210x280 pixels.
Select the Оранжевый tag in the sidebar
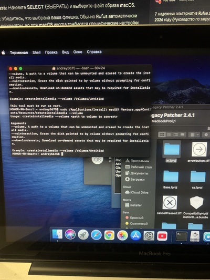(x=136, y=224)
